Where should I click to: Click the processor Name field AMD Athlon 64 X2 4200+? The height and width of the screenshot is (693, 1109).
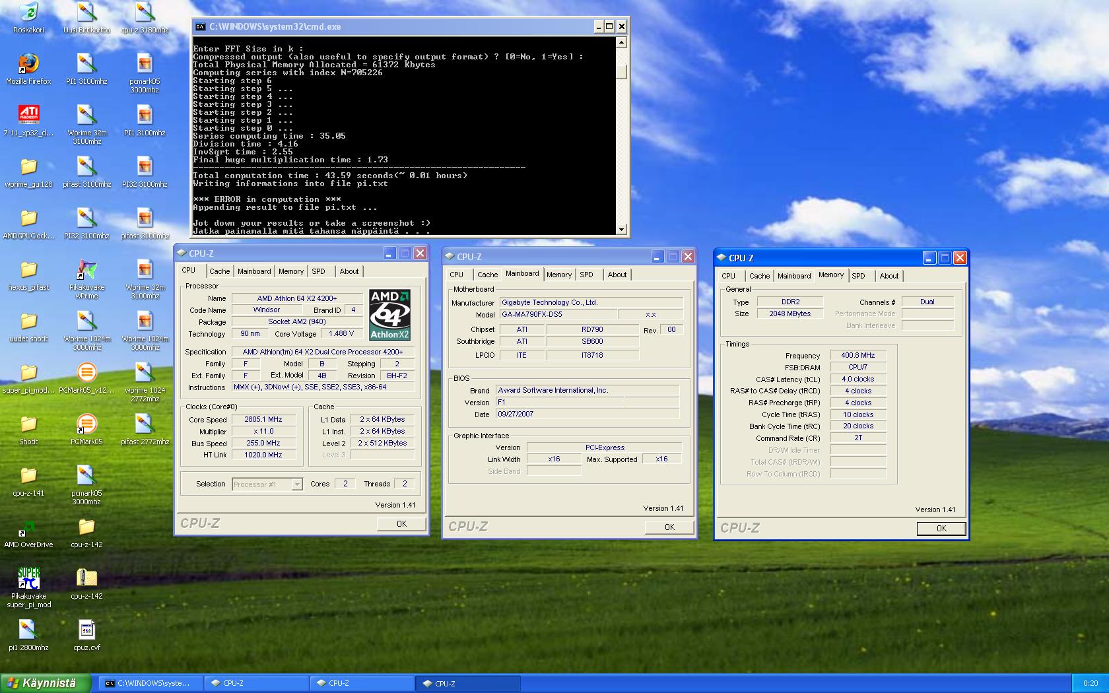click(x=297, y=298)
